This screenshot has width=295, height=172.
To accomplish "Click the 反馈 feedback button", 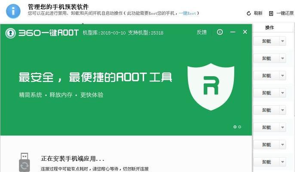I will click(x=202, y=32).
